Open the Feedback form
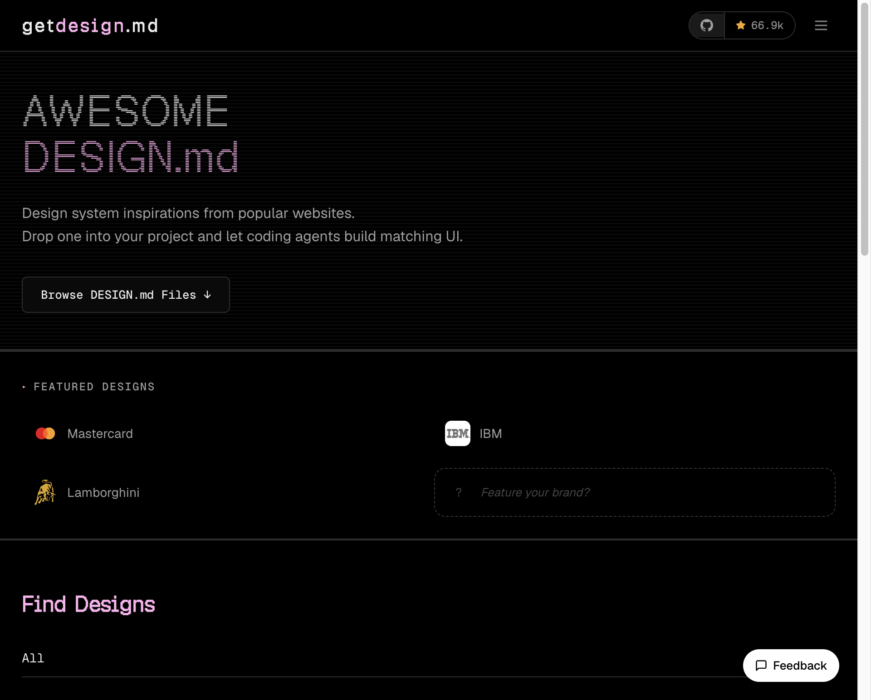 [x=791, y=666]
